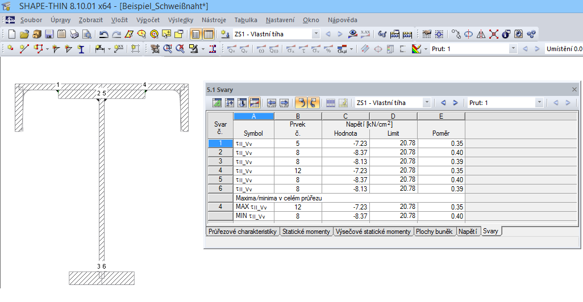Select weld row 1 header
The image size is (583, 302).
(x=220, y=144)
